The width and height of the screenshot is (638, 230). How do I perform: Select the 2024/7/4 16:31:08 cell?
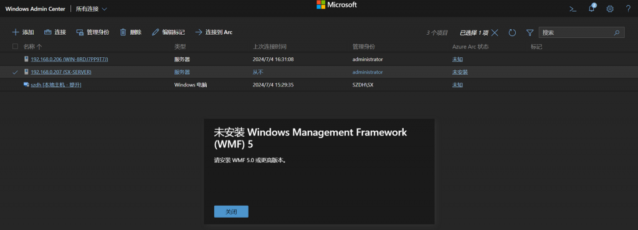click(273, 59)
